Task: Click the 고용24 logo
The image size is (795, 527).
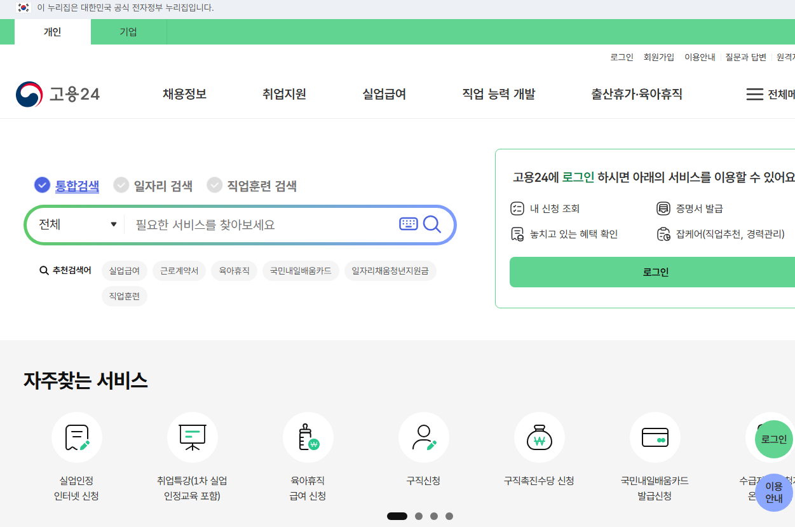Action: [58, 95]
